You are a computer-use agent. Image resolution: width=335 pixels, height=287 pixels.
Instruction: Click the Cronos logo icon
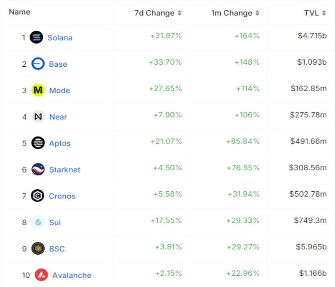[x=37, y=196]
